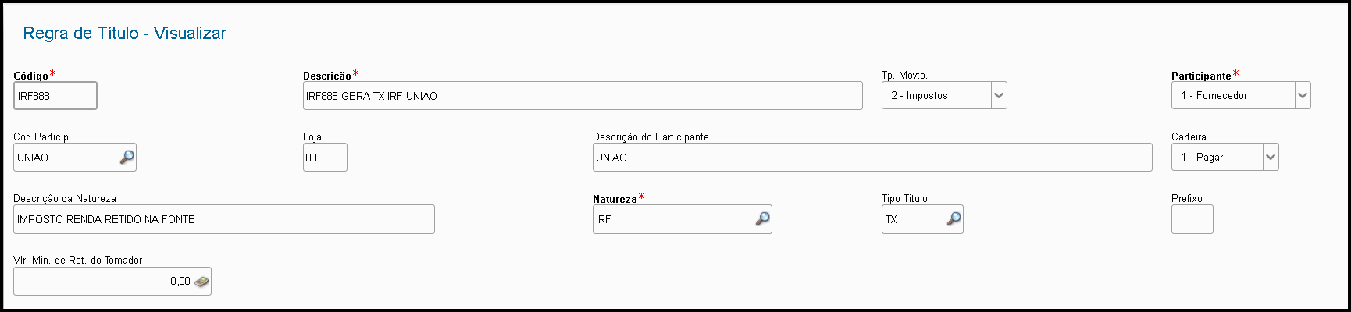The height and width of the screenshot is (312, 1351).
Task: Select the Descrição text field
Action: coord(582,96)
